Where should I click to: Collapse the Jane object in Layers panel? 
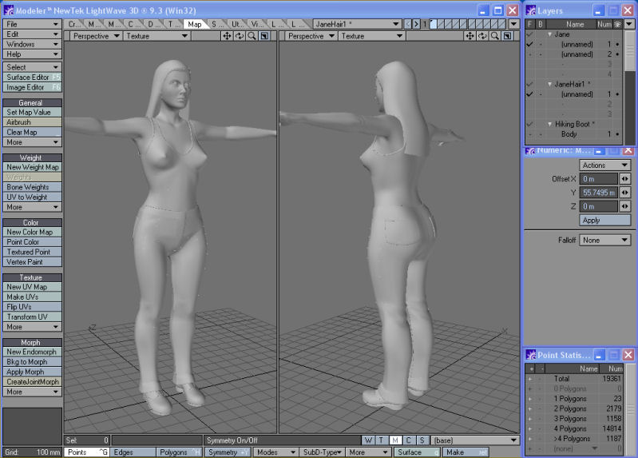[x=549, y=34]
